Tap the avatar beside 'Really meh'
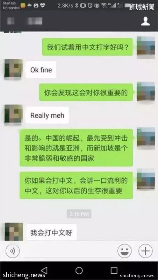 point(14,115)
